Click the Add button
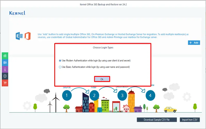Screen dimensions: 206x129 coord(194,43)
